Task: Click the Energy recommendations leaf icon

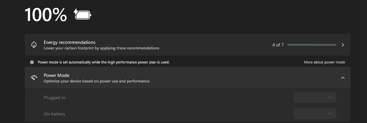Action: (x=34, y=45)
